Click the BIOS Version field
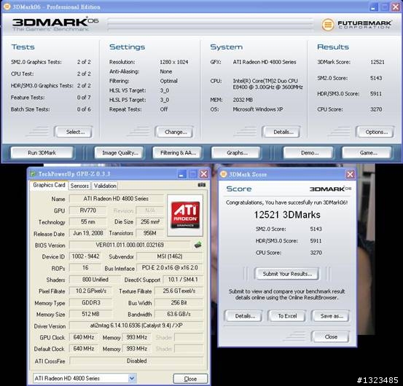 (130, 245)
